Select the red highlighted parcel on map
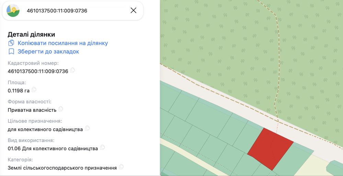This screenshot has width=343, height=176. [x=270, y=149]
